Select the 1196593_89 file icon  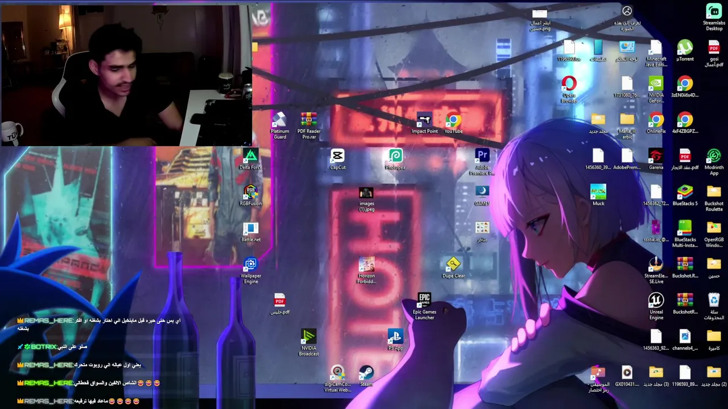[x=685, y=376]
